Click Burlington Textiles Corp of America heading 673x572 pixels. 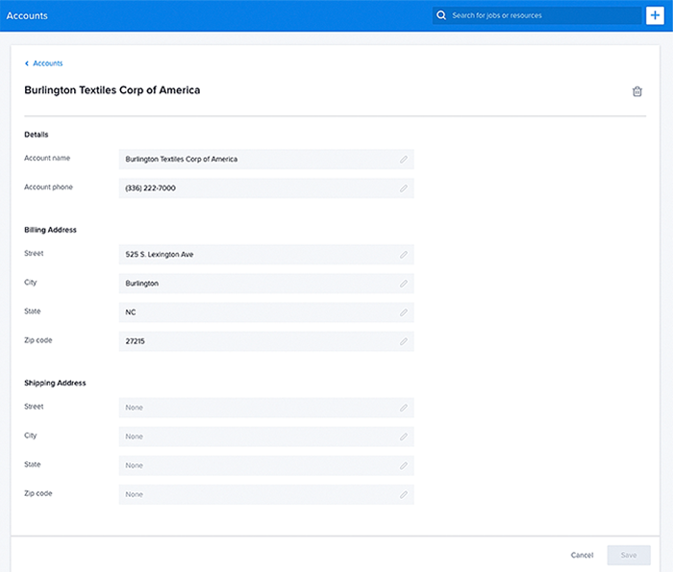point(112,90)
